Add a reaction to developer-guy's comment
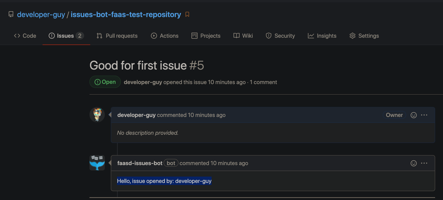Screen dimensions: 443x200 click(414, 115)
